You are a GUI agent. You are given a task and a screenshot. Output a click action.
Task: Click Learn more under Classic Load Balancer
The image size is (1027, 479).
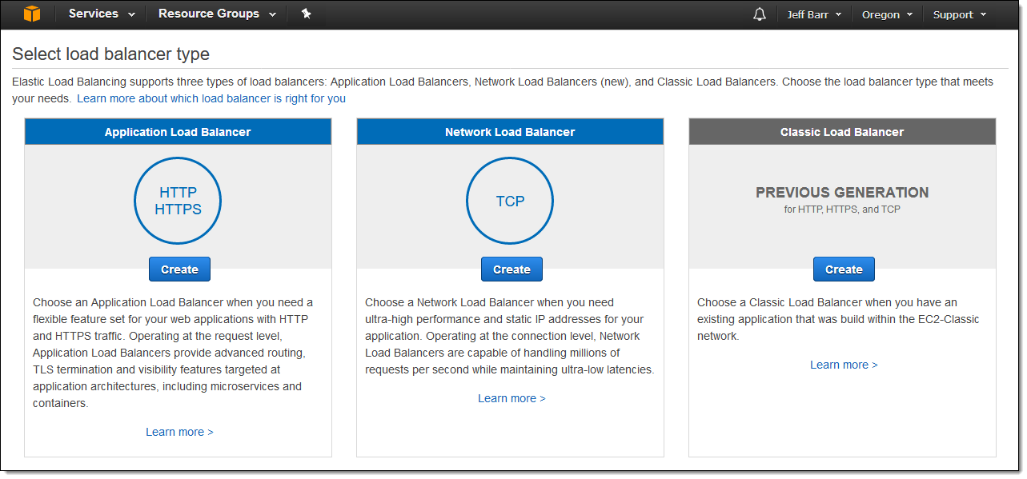click(843, 364)
